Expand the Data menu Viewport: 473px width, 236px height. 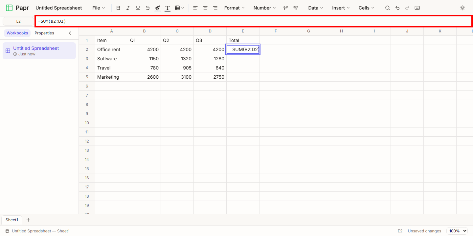click(316, 8)
